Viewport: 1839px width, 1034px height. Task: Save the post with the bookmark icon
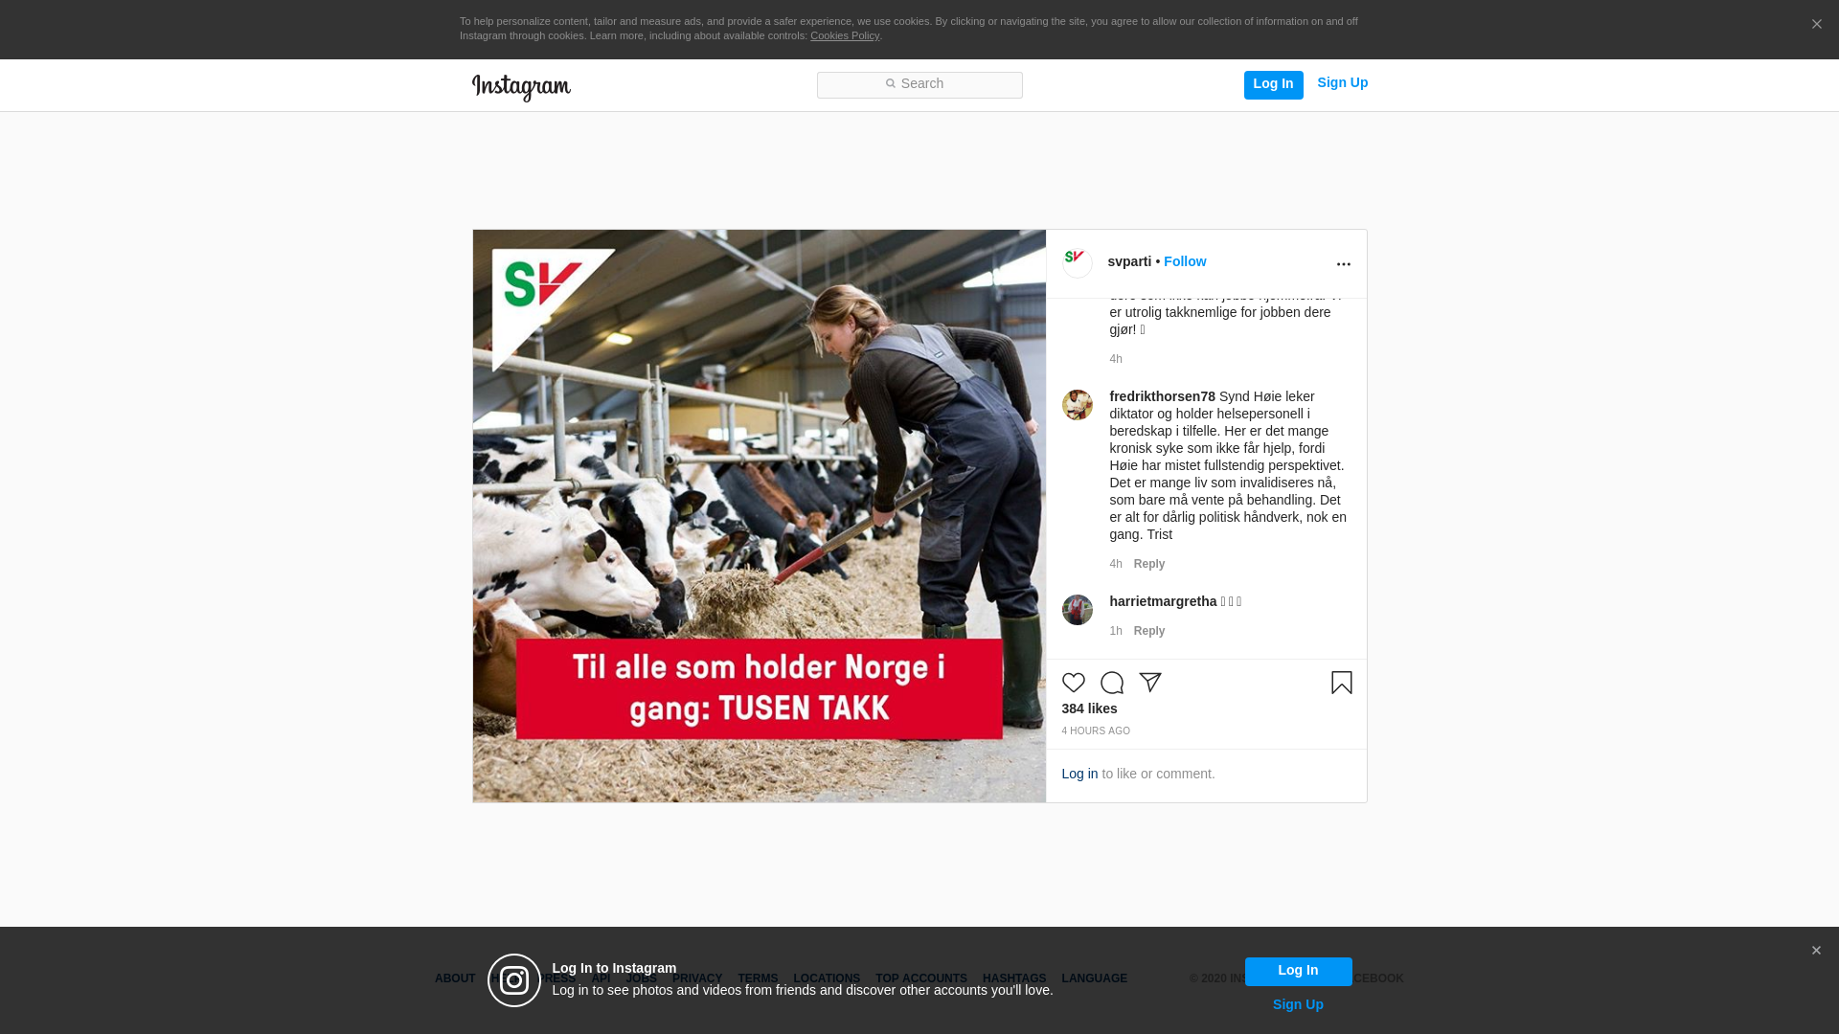pos(1341,683)
